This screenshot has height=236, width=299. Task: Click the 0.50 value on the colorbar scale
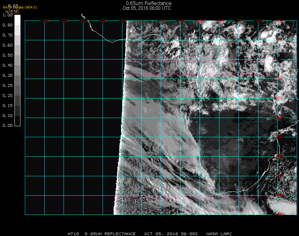(x=7, y=55)
